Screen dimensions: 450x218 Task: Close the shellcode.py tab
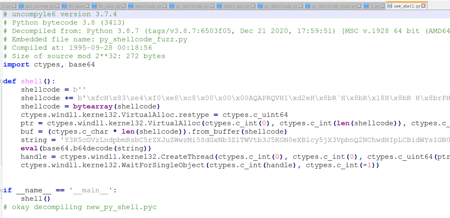click(165, 6)
